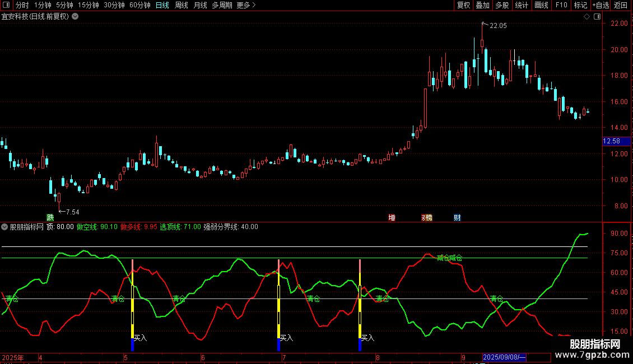Expand the 更多 periods menu
The image size is (633, 364).
pyautogui.click(x=246, y=5)
